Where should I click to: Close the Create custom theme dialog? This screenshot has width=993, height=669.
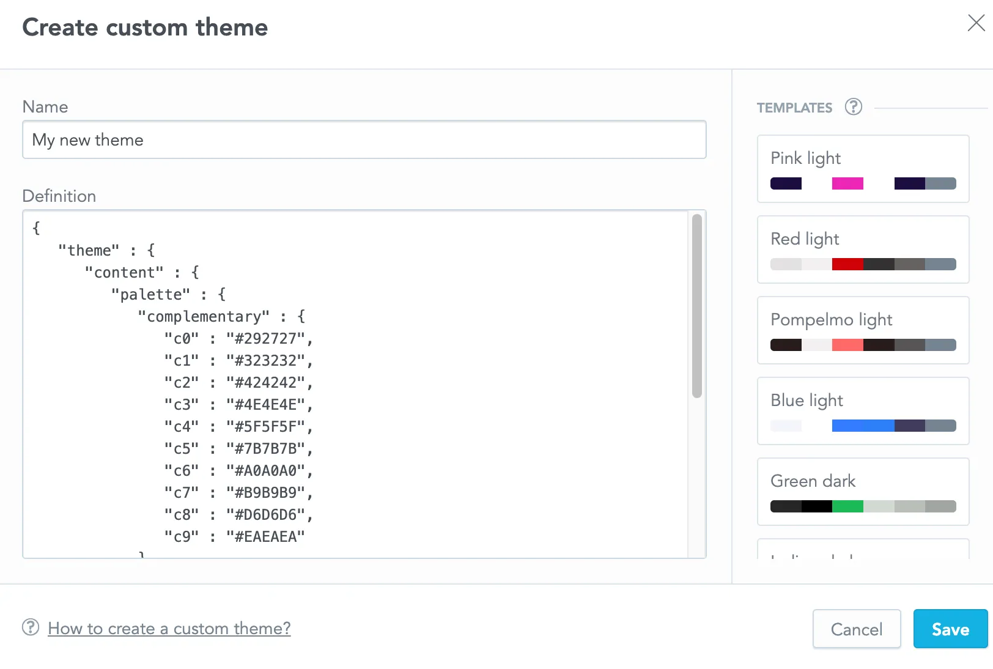coord(976,23)
